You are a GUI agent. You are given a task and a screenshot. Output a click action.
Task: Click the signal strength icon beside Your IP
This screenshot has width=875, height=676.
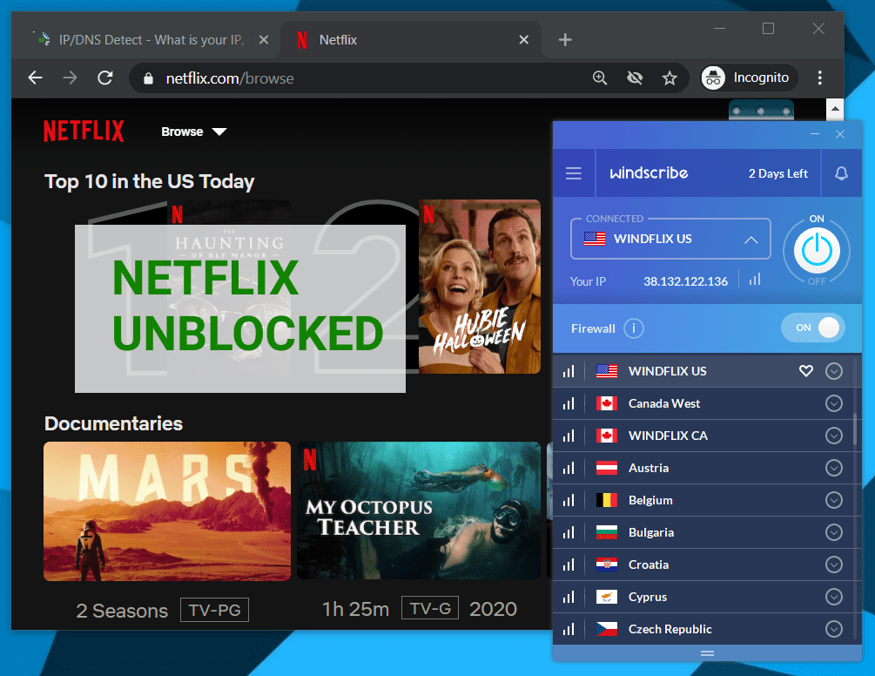coord(755,280)
